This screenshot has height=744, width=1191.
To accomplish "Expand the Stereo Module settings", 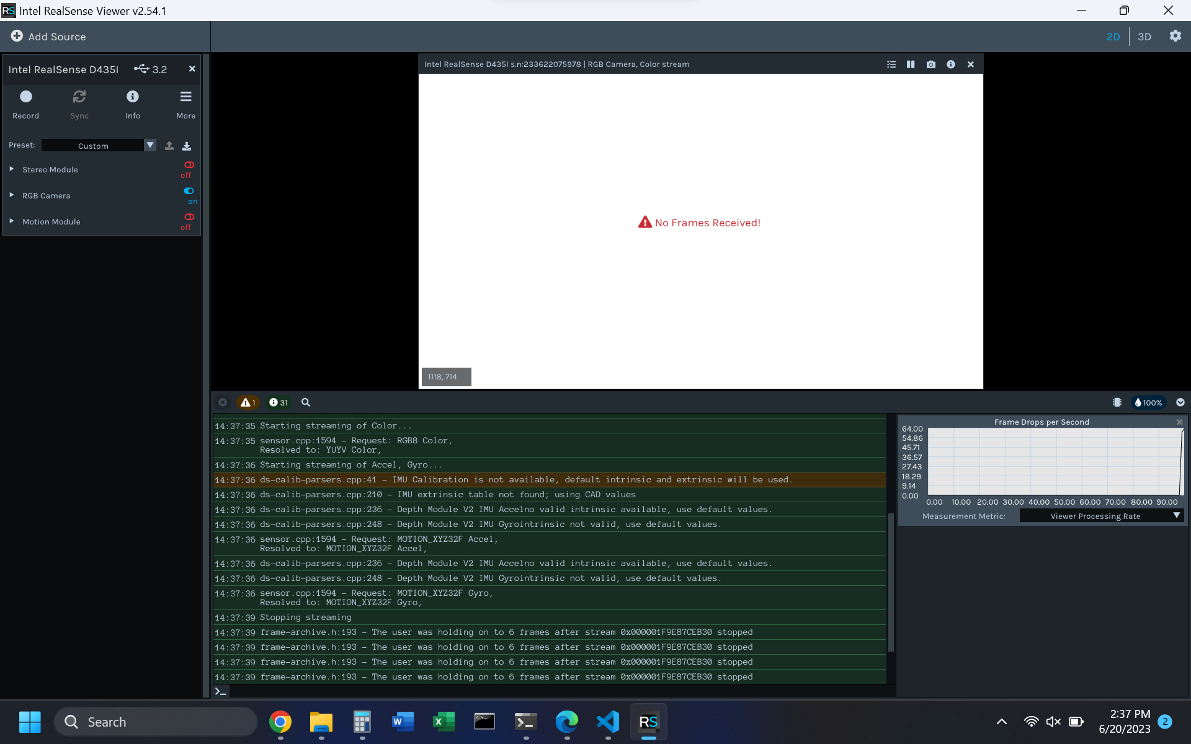I will [11, 169].
